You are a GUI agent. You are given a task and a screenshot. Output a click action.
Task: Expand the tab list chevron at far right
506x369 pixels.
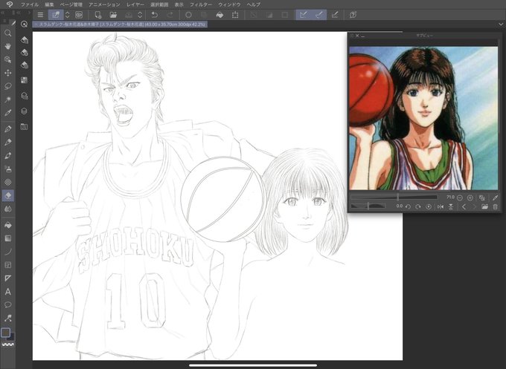pos(501,25)
